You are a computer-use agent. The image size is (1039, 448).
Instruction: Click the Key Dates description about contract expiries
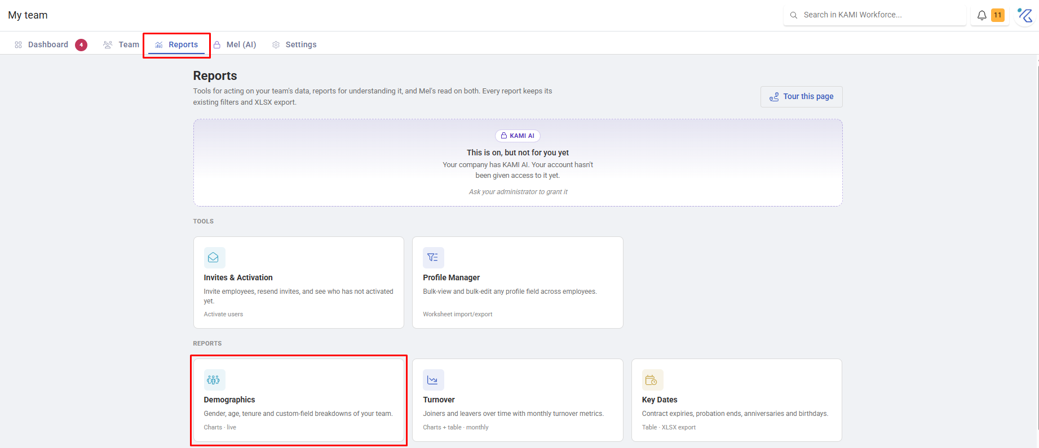tap(735, 414)
